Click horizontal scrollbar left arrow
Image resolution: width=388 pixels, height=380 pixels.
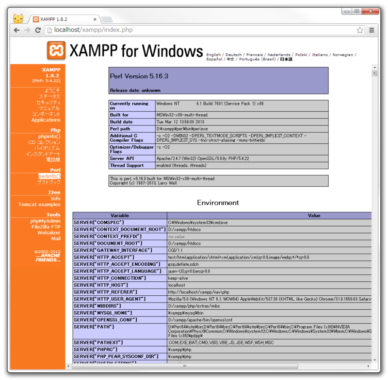pyautogui.click(x=68, y=366)
